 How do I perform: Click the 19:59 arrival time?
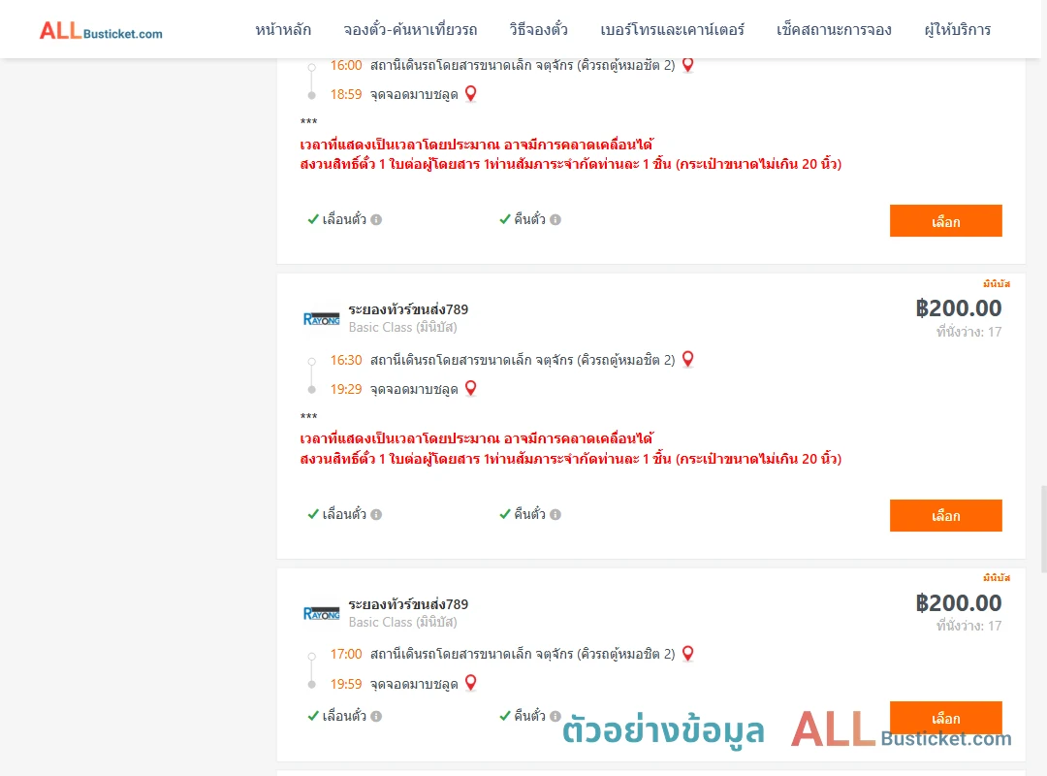[x=346, y=684]
